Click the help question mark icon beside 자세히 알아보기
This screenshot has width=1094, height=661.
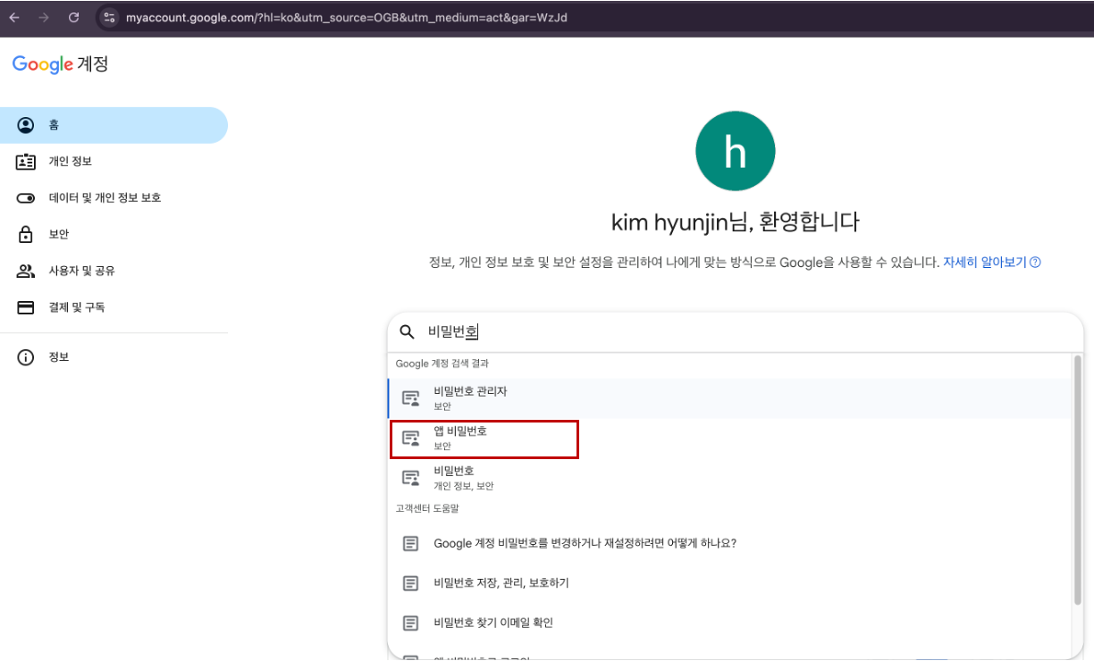tap(1035, 263)
